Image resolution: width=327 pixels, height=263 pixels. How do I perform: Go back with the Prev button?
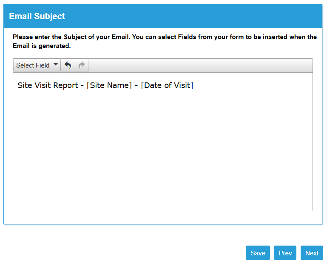coord(285,253)
